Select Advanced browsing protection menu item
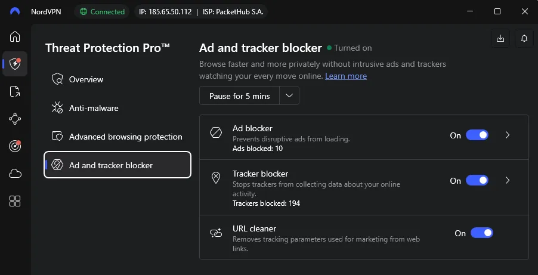Viewport: 538px width, 275px height. click(118, 137)
